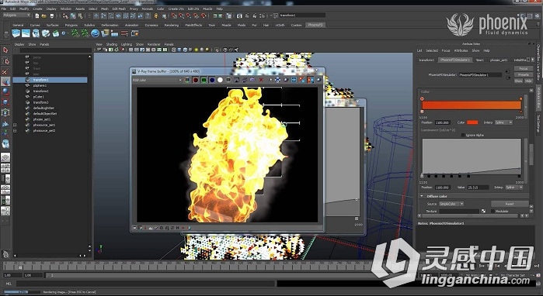Switch to the PhoenixFD shelf tab
Image resolution: width=543 pixels, height=296 pixels.
[315, 25]
